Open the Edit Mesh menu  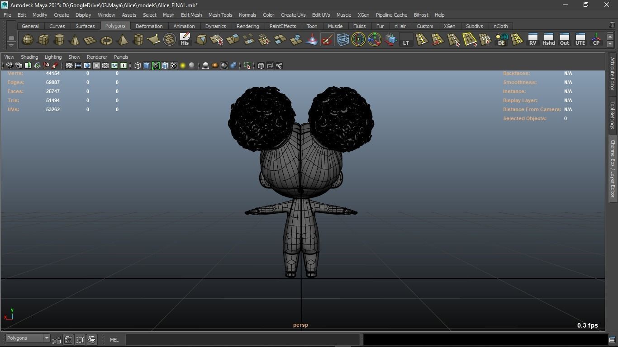click(191, 15)
